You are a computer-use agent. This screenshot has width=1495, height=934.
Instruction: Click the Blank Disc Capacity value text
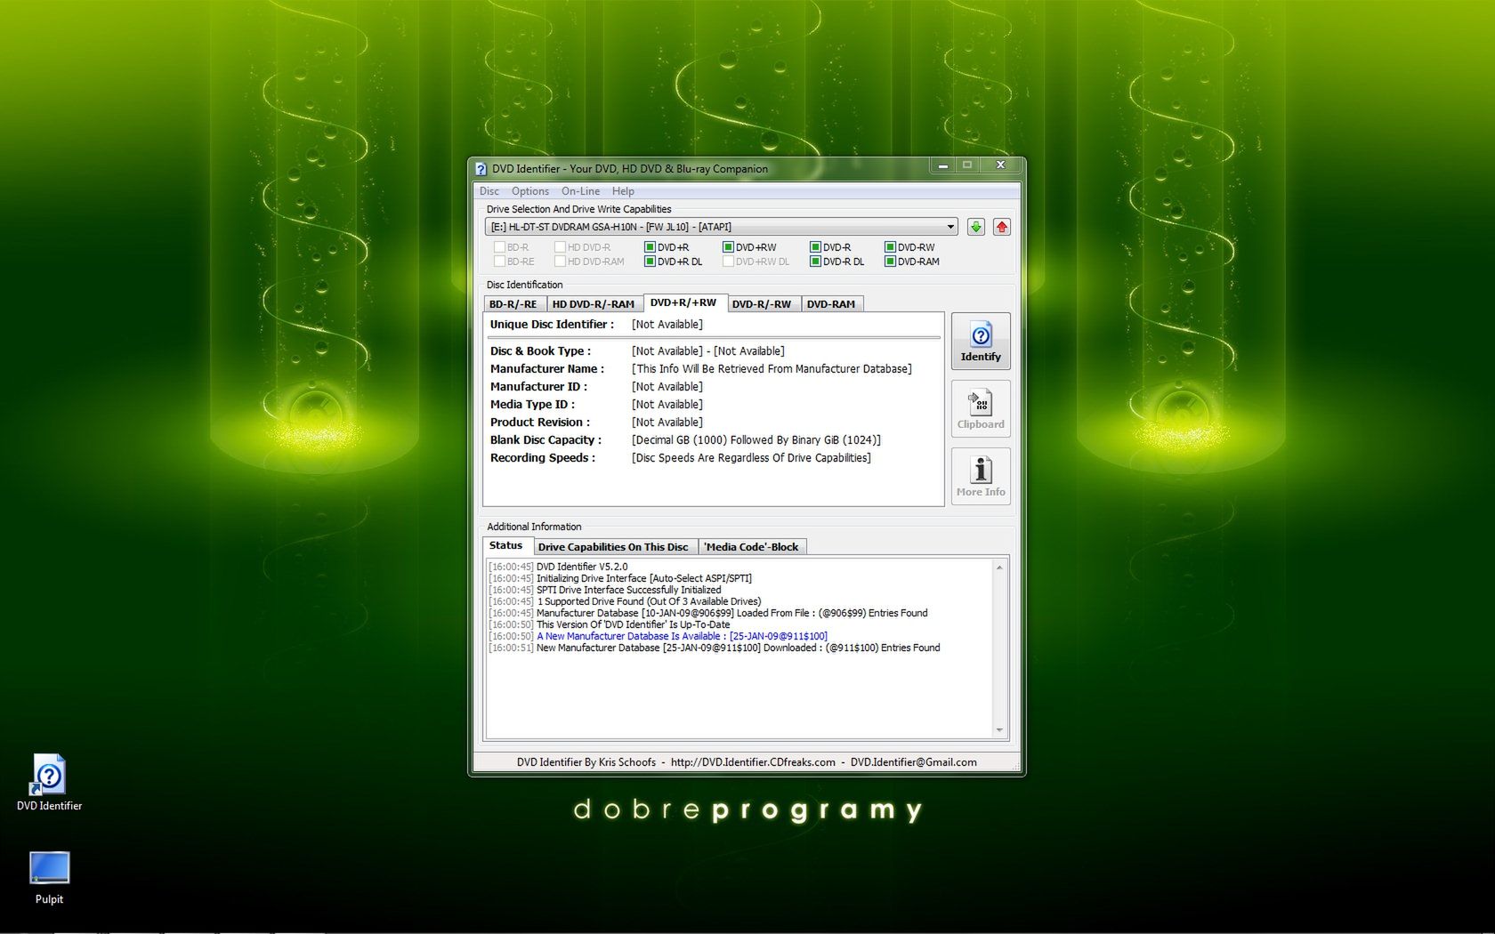(x=756, y=440)
